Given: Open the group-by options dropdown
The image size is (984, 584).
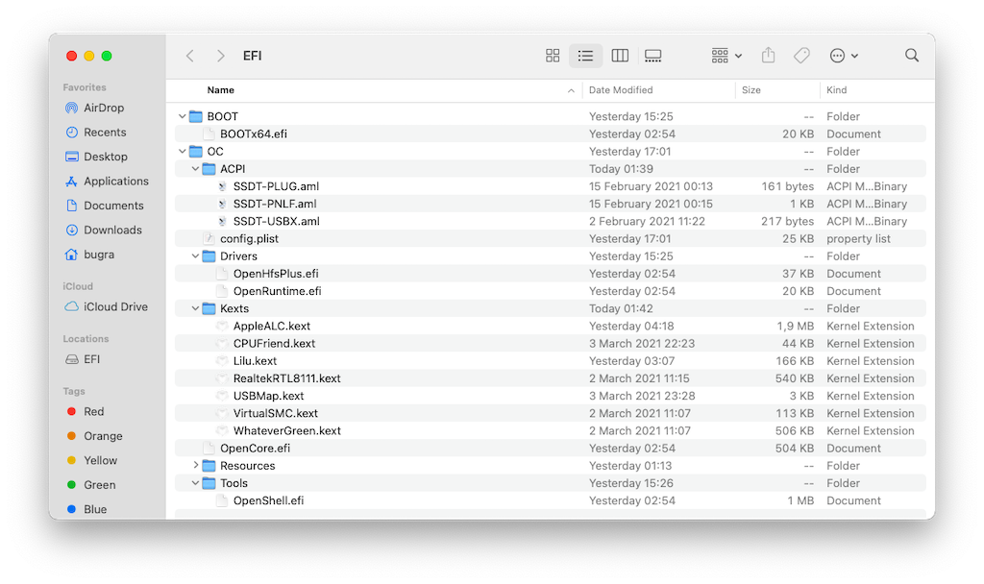Looking at the screenshot, I should 726,56.
